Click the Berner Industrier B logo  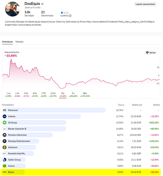[x=5, y=129]
